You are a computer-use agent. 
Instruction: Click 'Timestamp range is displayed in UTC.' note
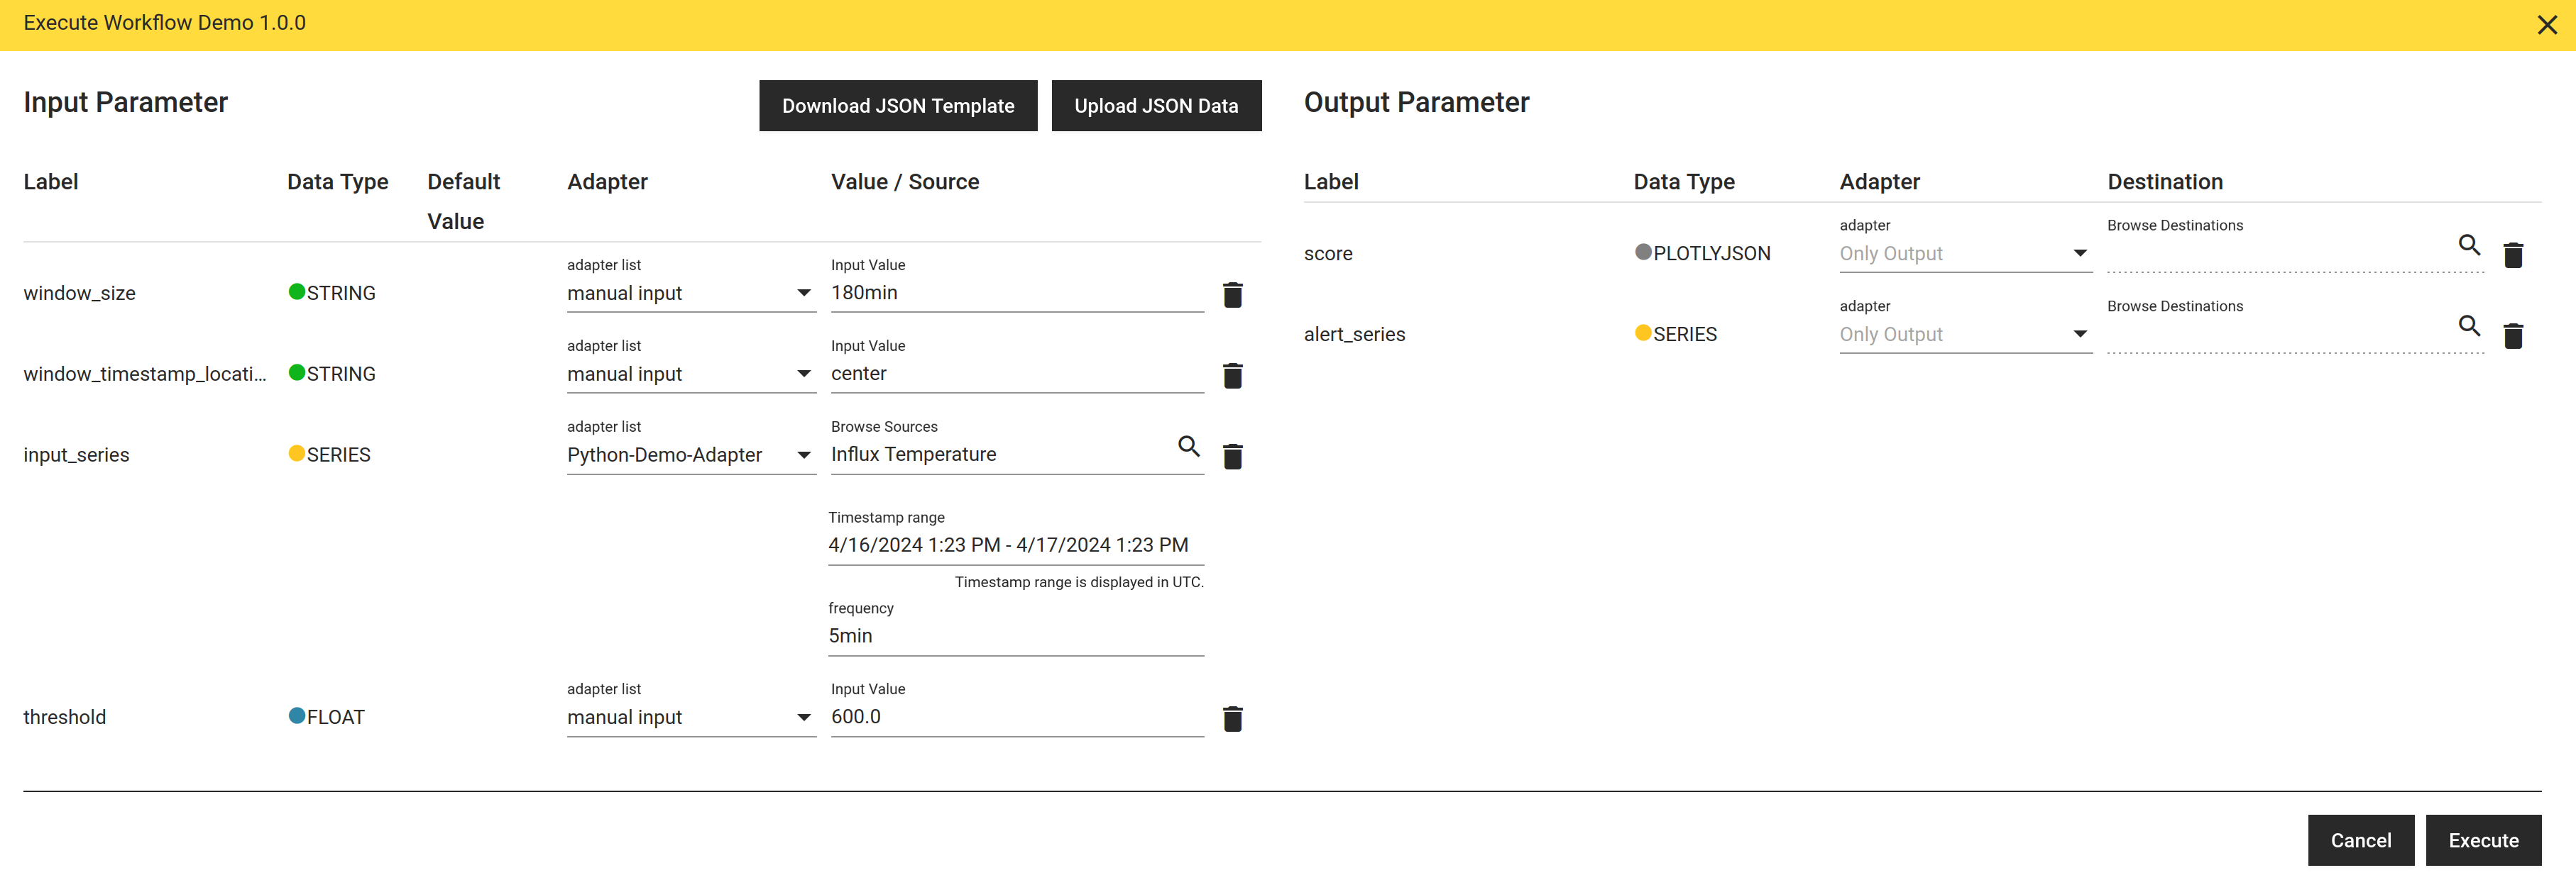(x=1079, y=582)
